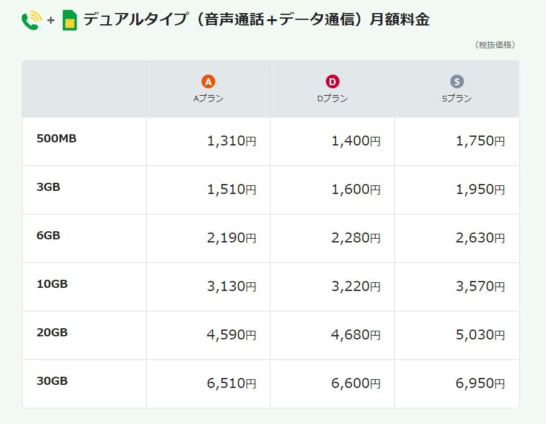This screenshot has width=546, height=424.
Task: Select the Sプラン column header label
Action: click(x=457, y=98)
